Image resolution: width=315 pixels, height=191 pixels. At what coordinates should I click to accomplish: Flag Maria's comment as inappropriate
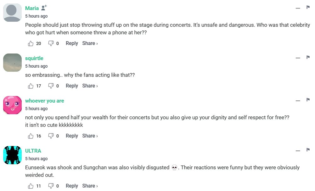308,7
